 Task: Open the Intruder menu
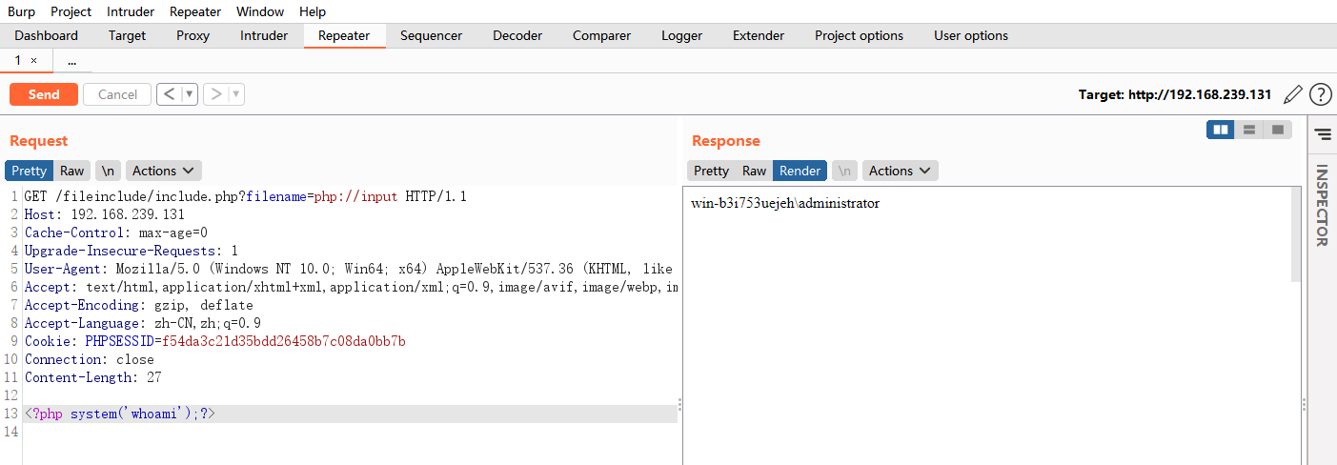click(131, 11)
